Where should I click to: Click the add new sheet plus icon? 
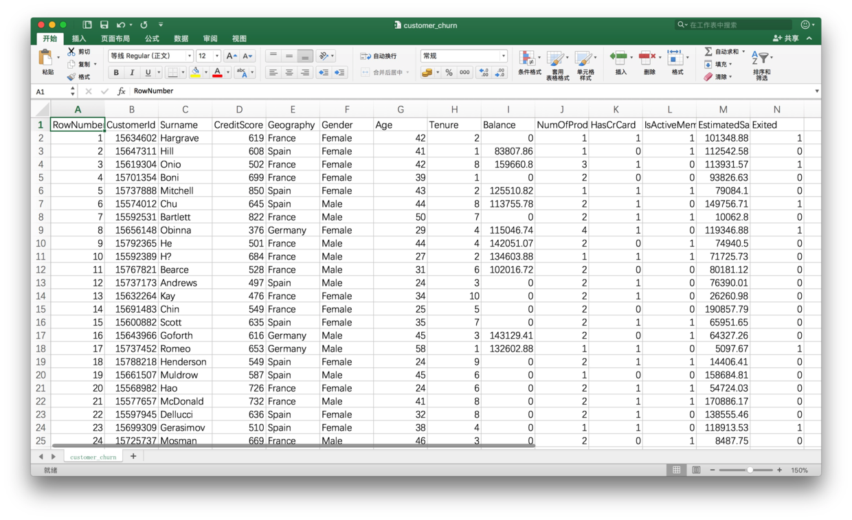[133, 456]
